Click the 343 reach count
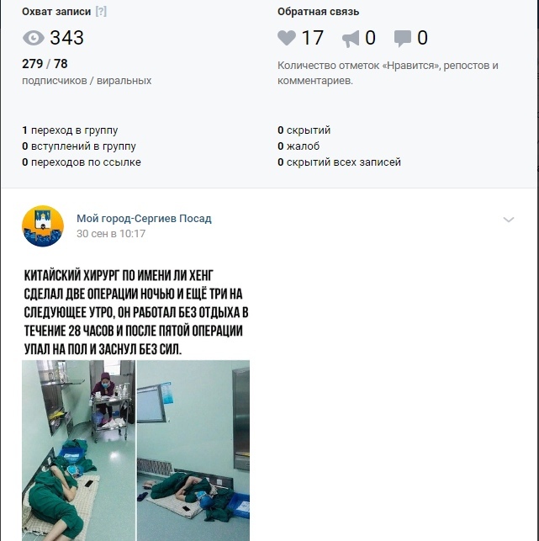 coord(67,38)
